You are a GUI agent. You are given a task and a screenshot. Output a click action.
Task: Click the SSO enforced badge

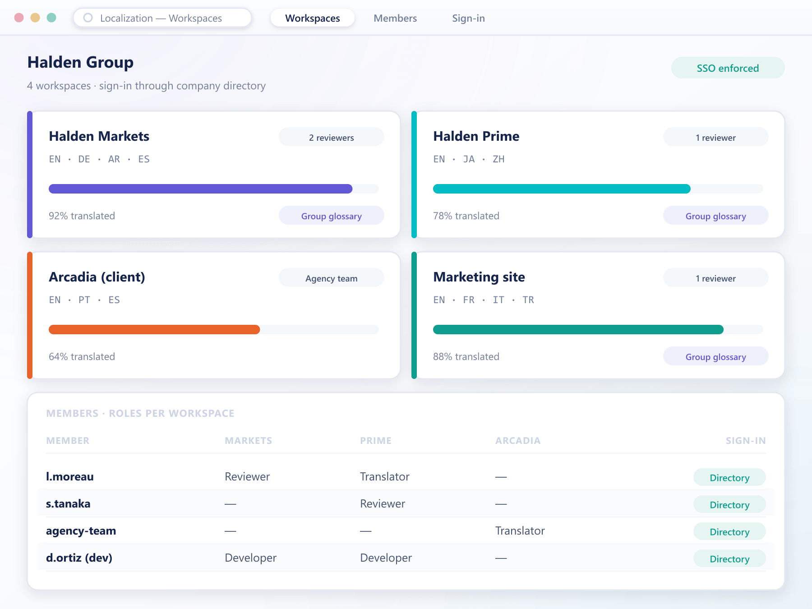pos(728,68)
